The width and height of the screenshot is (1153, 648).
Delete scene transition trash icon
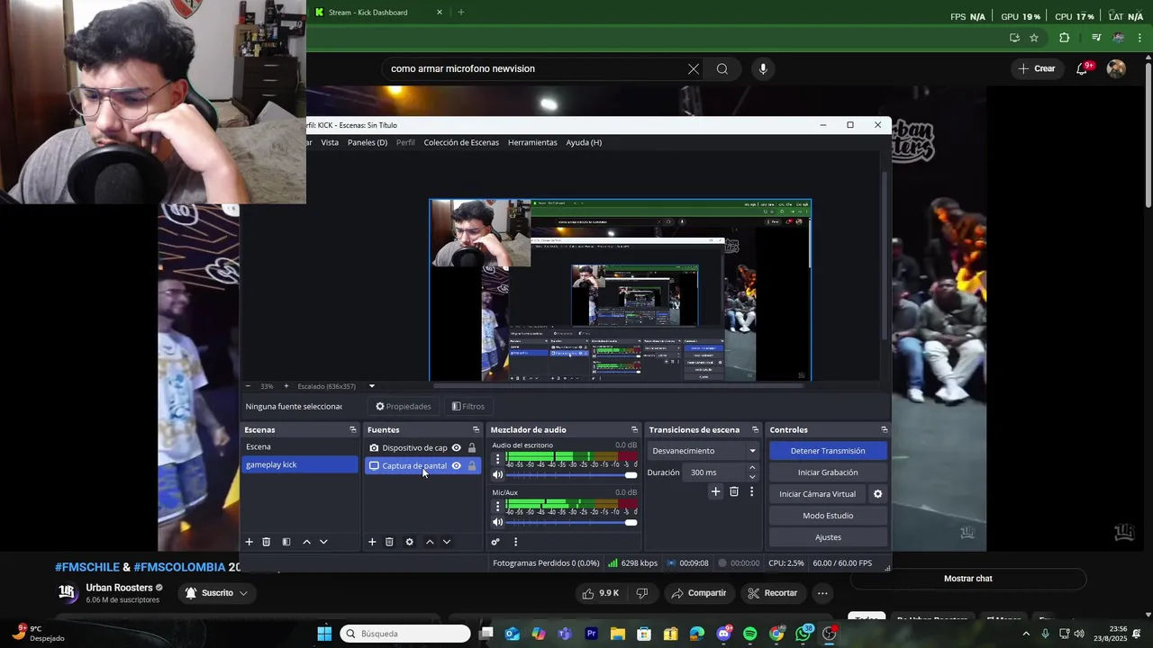click(734, 491)
